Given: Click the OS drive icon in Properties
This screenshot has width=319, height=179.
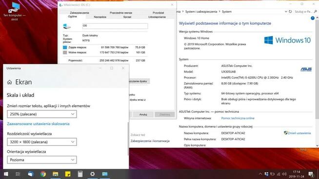Looking at the screenshot, I should [67, 26].
